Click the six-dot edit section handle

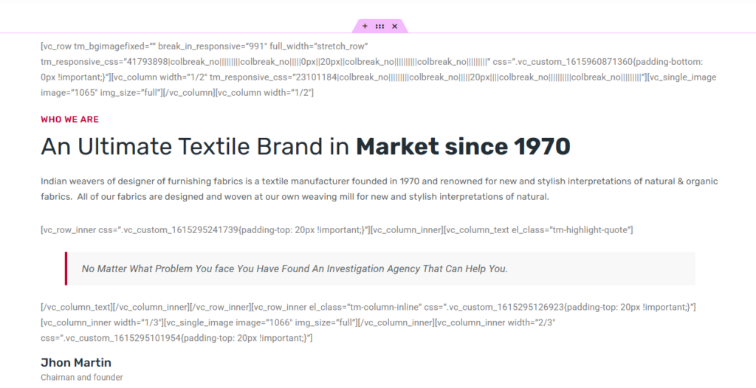[379, 26]
